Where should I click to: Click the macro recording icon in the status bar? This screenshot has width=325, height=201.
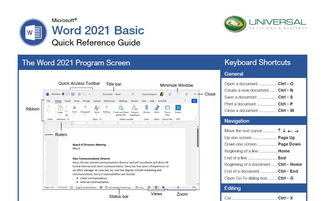(x=101, y=187)
